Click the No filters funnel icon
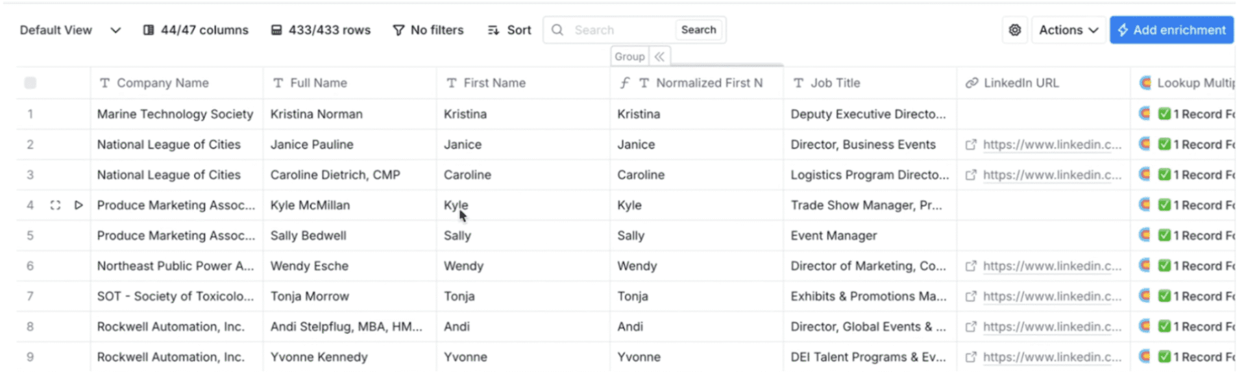This screenshot has height=388, width=1246. coord(398,30)
